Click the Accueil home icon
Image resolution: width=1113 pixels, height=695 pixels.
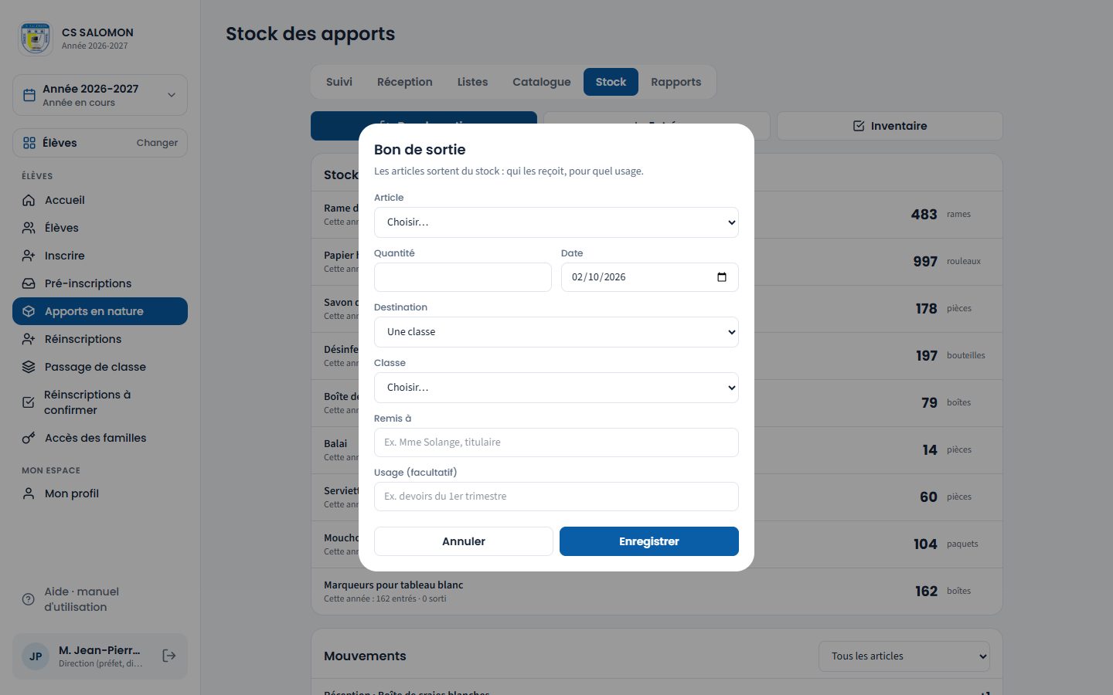point(29,200)
